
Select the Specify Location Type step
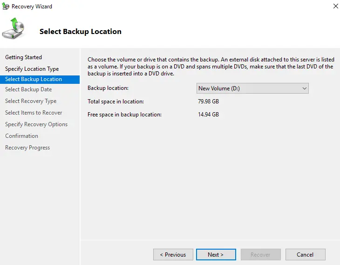[32, 69]
